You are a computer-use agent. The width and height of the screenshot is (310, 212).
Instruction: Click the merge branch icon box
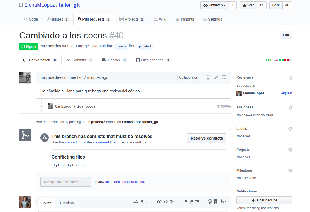pos(25,135)
